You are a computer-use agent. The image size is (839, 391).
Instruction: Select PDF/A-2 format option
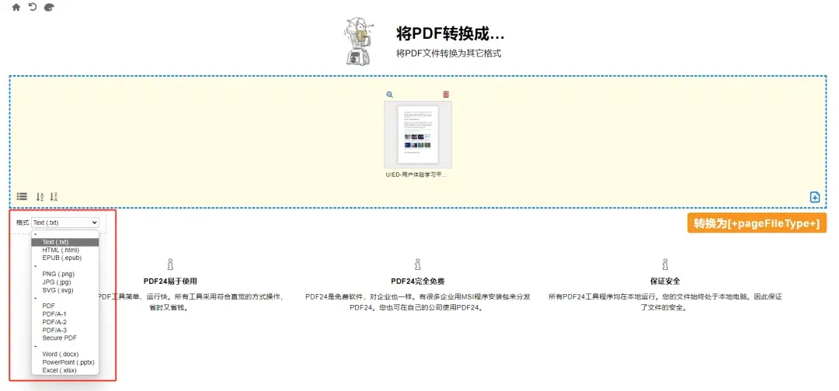point(64,322)
